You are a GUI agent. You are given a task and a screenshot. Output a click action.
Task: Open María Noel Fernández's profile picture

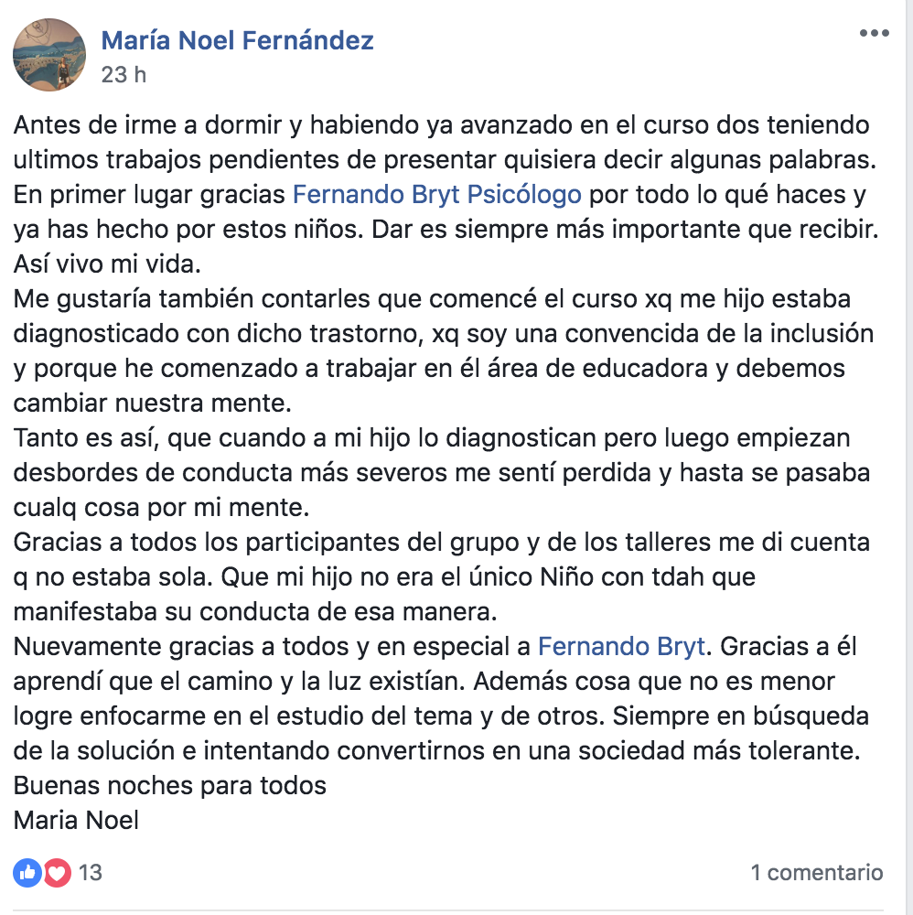[49, 55]
